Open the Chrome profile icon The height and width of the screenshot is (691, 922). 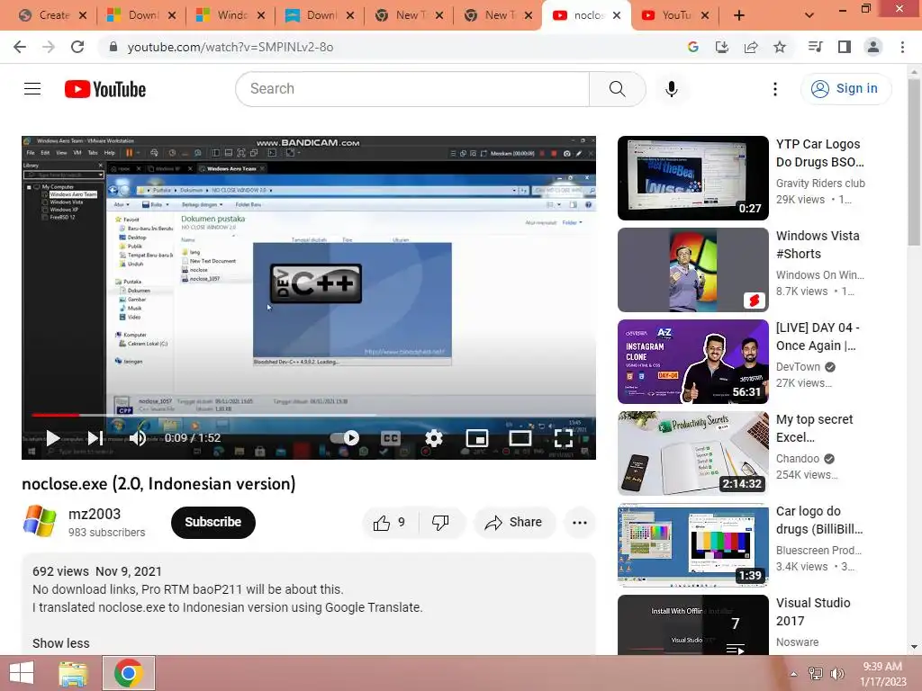[873, 47]
